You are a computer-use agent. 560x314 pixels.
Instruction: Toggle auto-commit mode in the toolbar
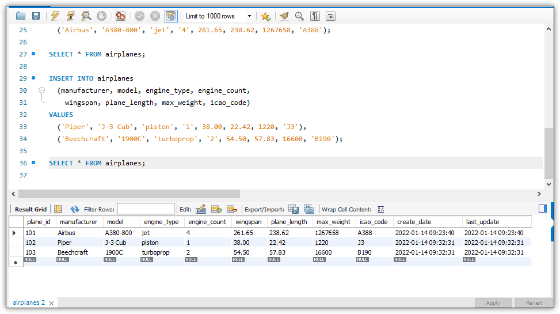[x=171, y=16]
